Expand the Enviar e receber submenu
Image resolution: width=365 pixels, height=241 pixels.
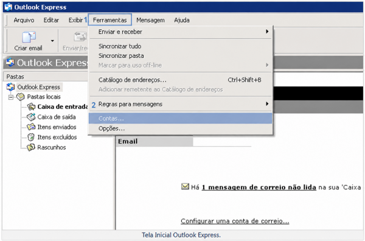pos(181,32)
